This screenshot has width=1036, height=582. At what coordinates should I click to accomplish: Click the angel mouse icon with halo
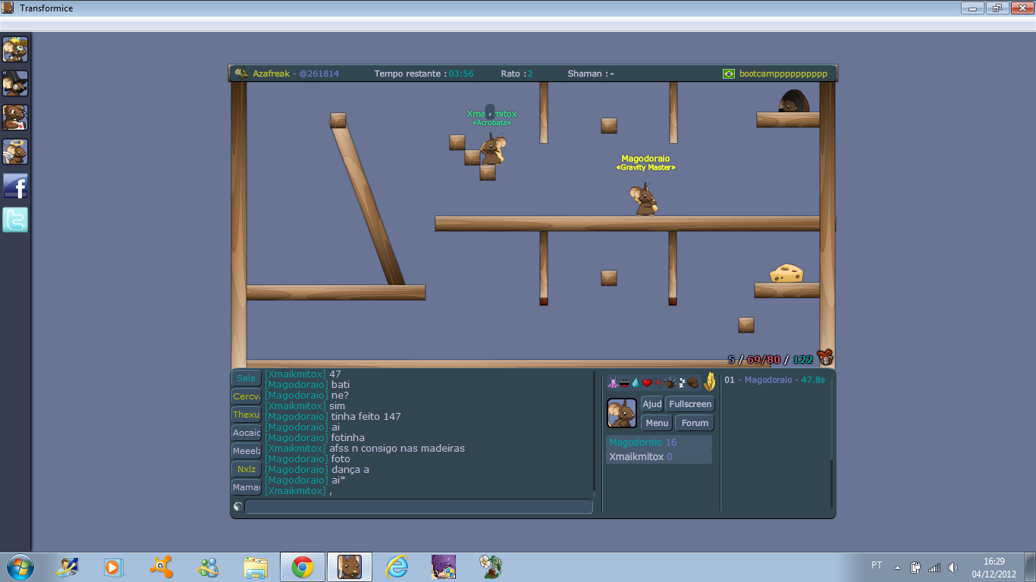(x=15, y=152)
